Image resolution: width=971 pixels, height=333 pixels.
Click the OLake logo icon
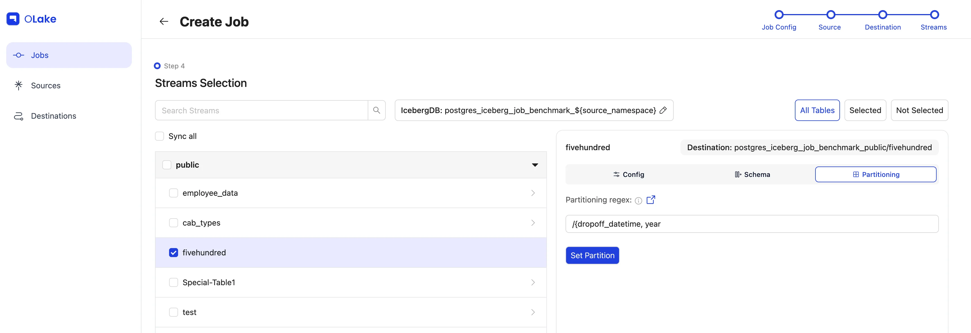point(13,19)
